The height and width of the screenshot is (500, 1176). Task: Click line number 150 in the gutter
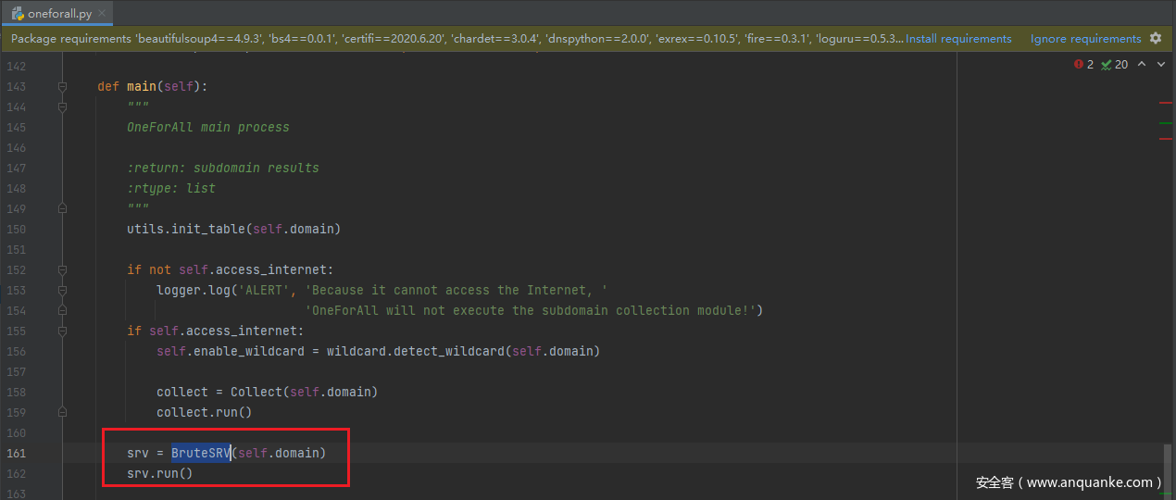click(17, 229)
